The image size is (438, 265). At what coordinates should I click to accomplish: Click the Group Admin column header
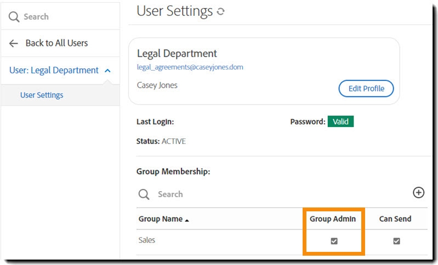[333, 219]
